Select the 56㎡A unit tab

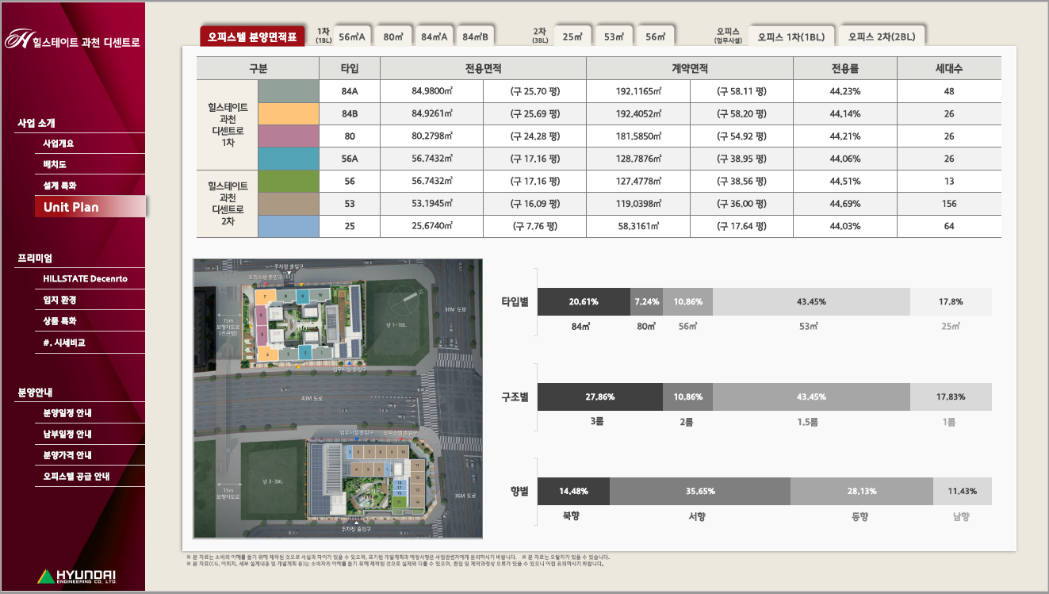[352, 36]
